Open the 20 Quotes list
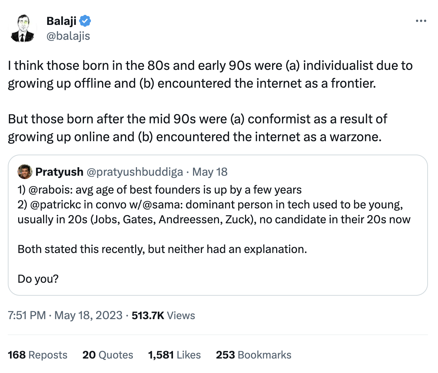The height and width of the screenshot is (373, 438). click(x=108, y=355)
